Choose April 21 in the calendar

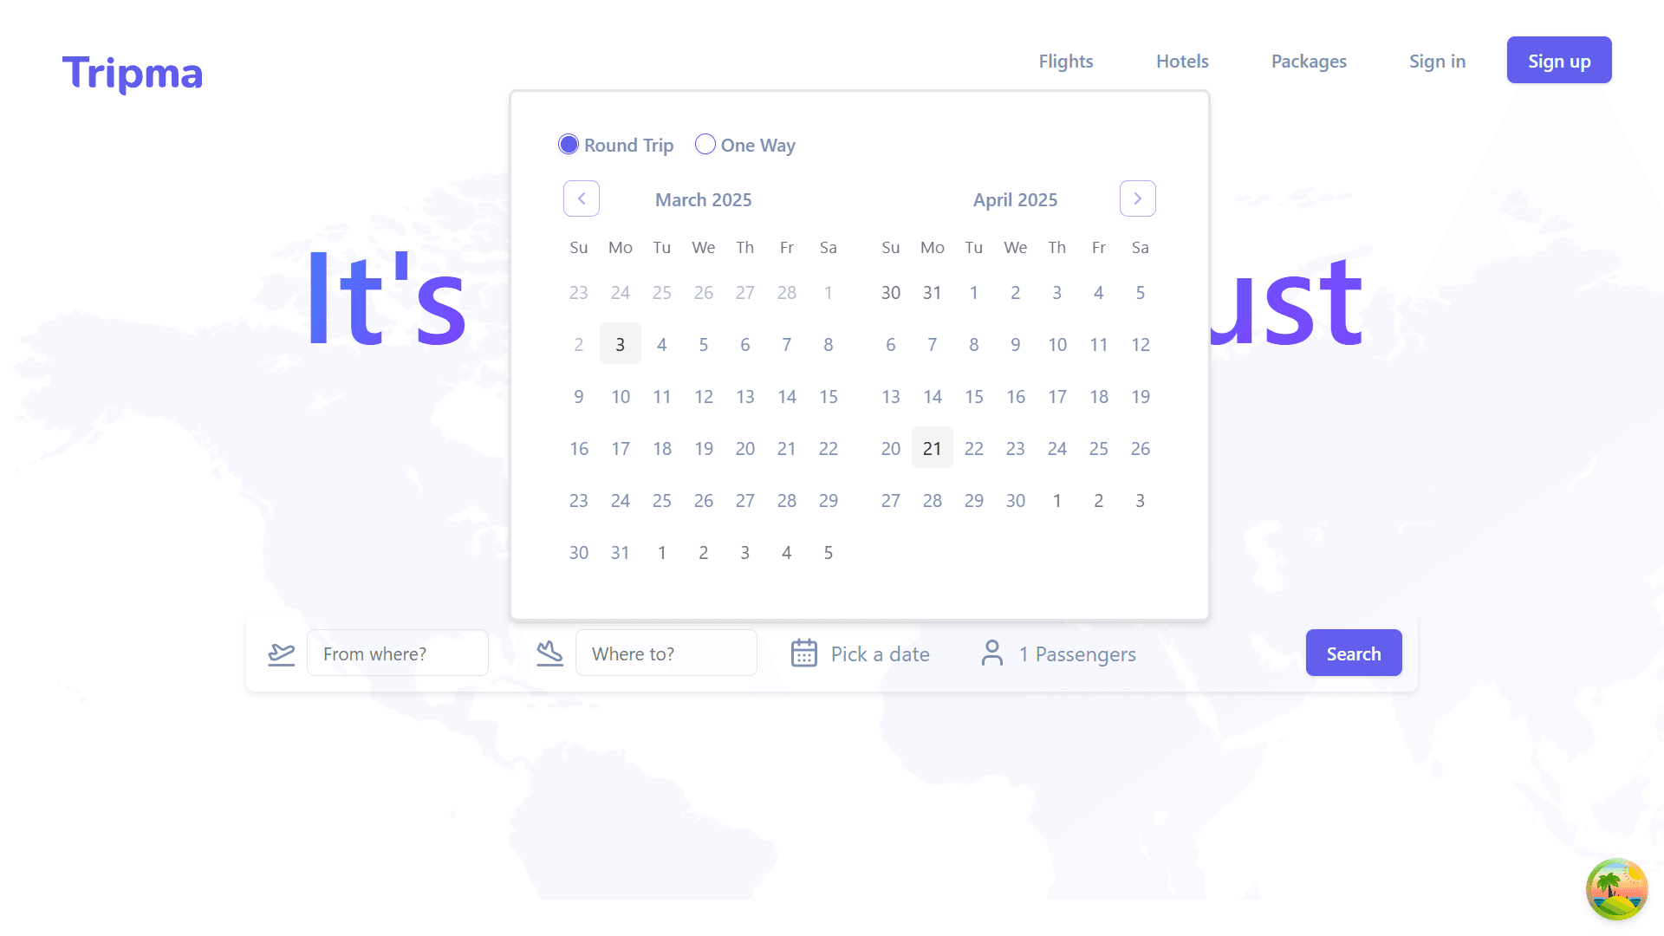click(x=932, y=448)
